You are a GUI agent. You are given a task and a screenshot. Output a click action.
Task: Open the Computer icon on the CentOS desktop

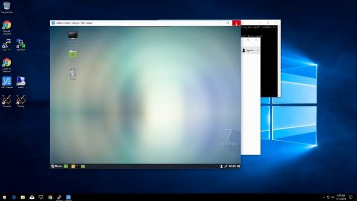73,37
